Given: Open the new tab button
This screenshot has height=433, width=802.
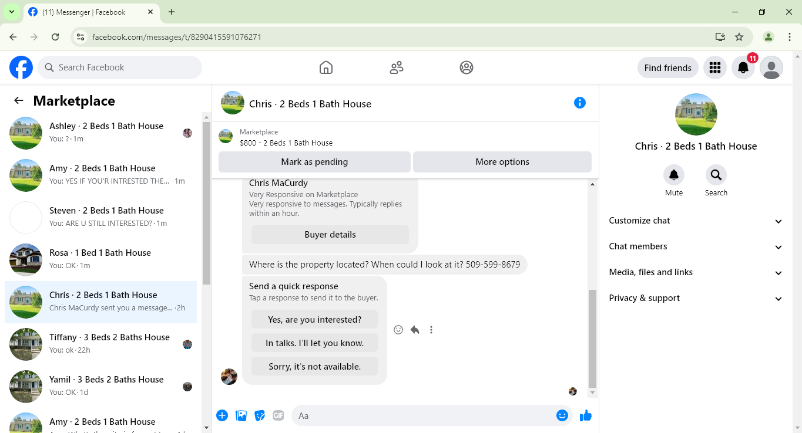Looking at the screenshot, I should [172, 12].
